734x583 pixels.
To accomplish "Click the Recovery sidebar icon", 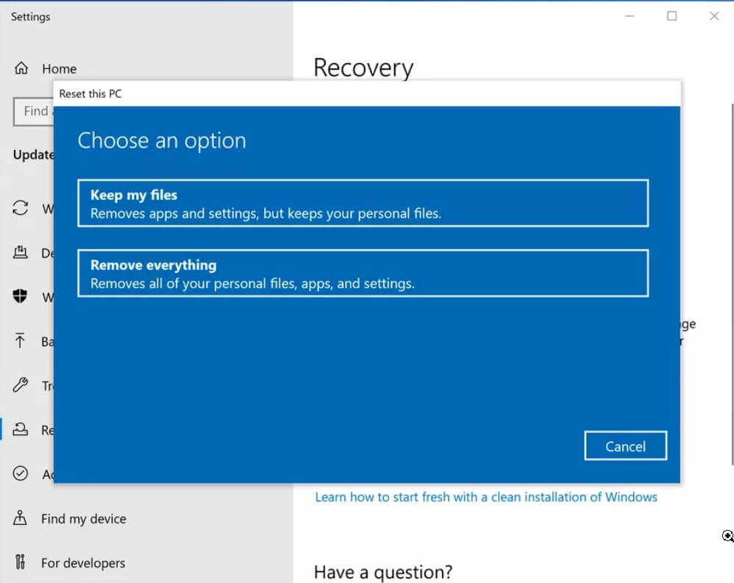I will point(20,429).
